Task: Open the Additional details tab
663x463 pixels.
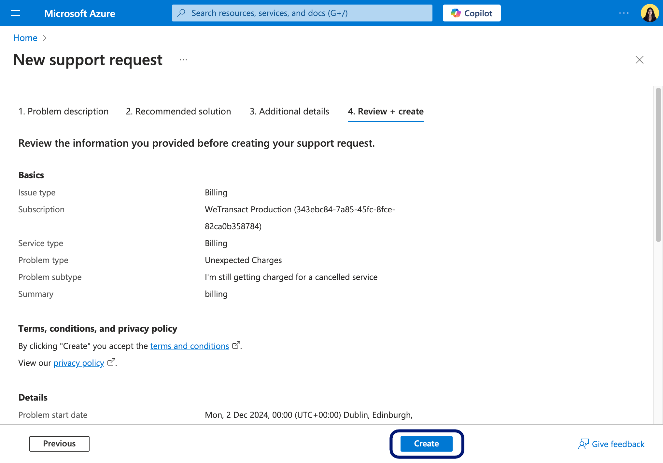Action: click(x=289, y=111)
